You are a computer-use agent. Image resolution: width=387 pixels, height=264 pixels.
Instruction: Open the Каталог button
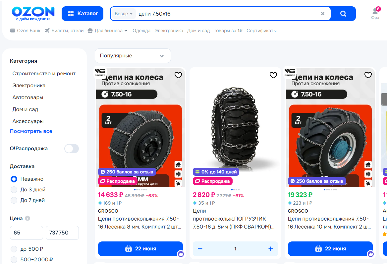click(x=83, y=14)
